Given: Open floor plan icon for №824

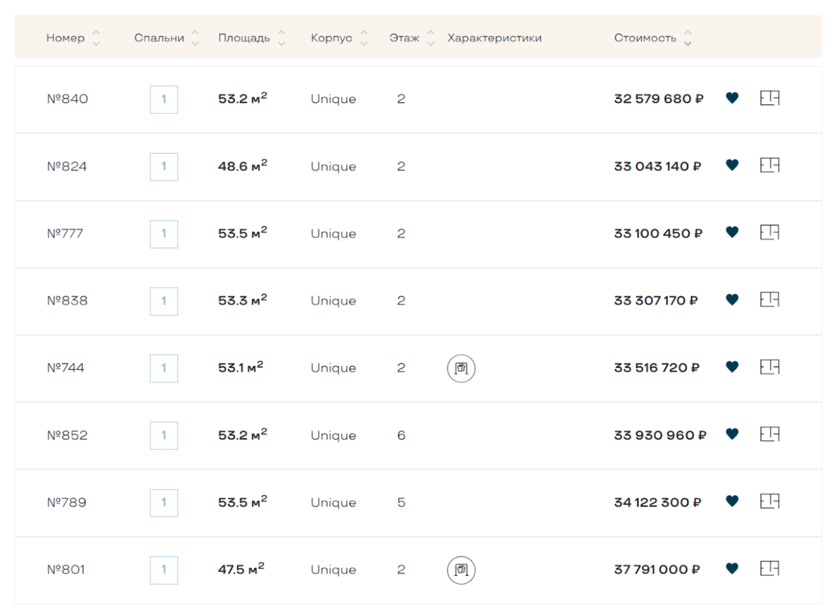Looking at the screenshot, I should [x=770, y=165].
